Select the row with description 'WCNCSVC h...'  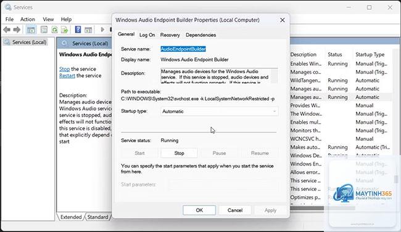click(341, 139)
